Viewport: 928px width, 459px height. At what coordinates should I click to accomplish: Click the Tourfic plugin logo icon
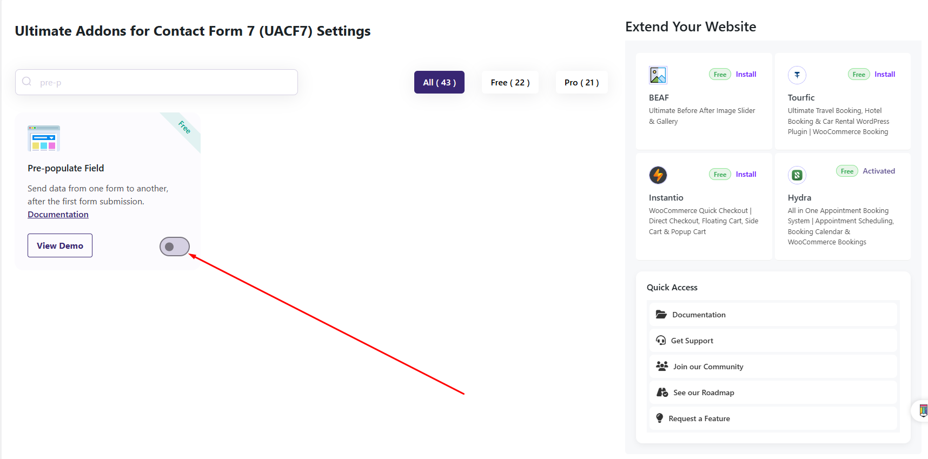click(797, 75)
